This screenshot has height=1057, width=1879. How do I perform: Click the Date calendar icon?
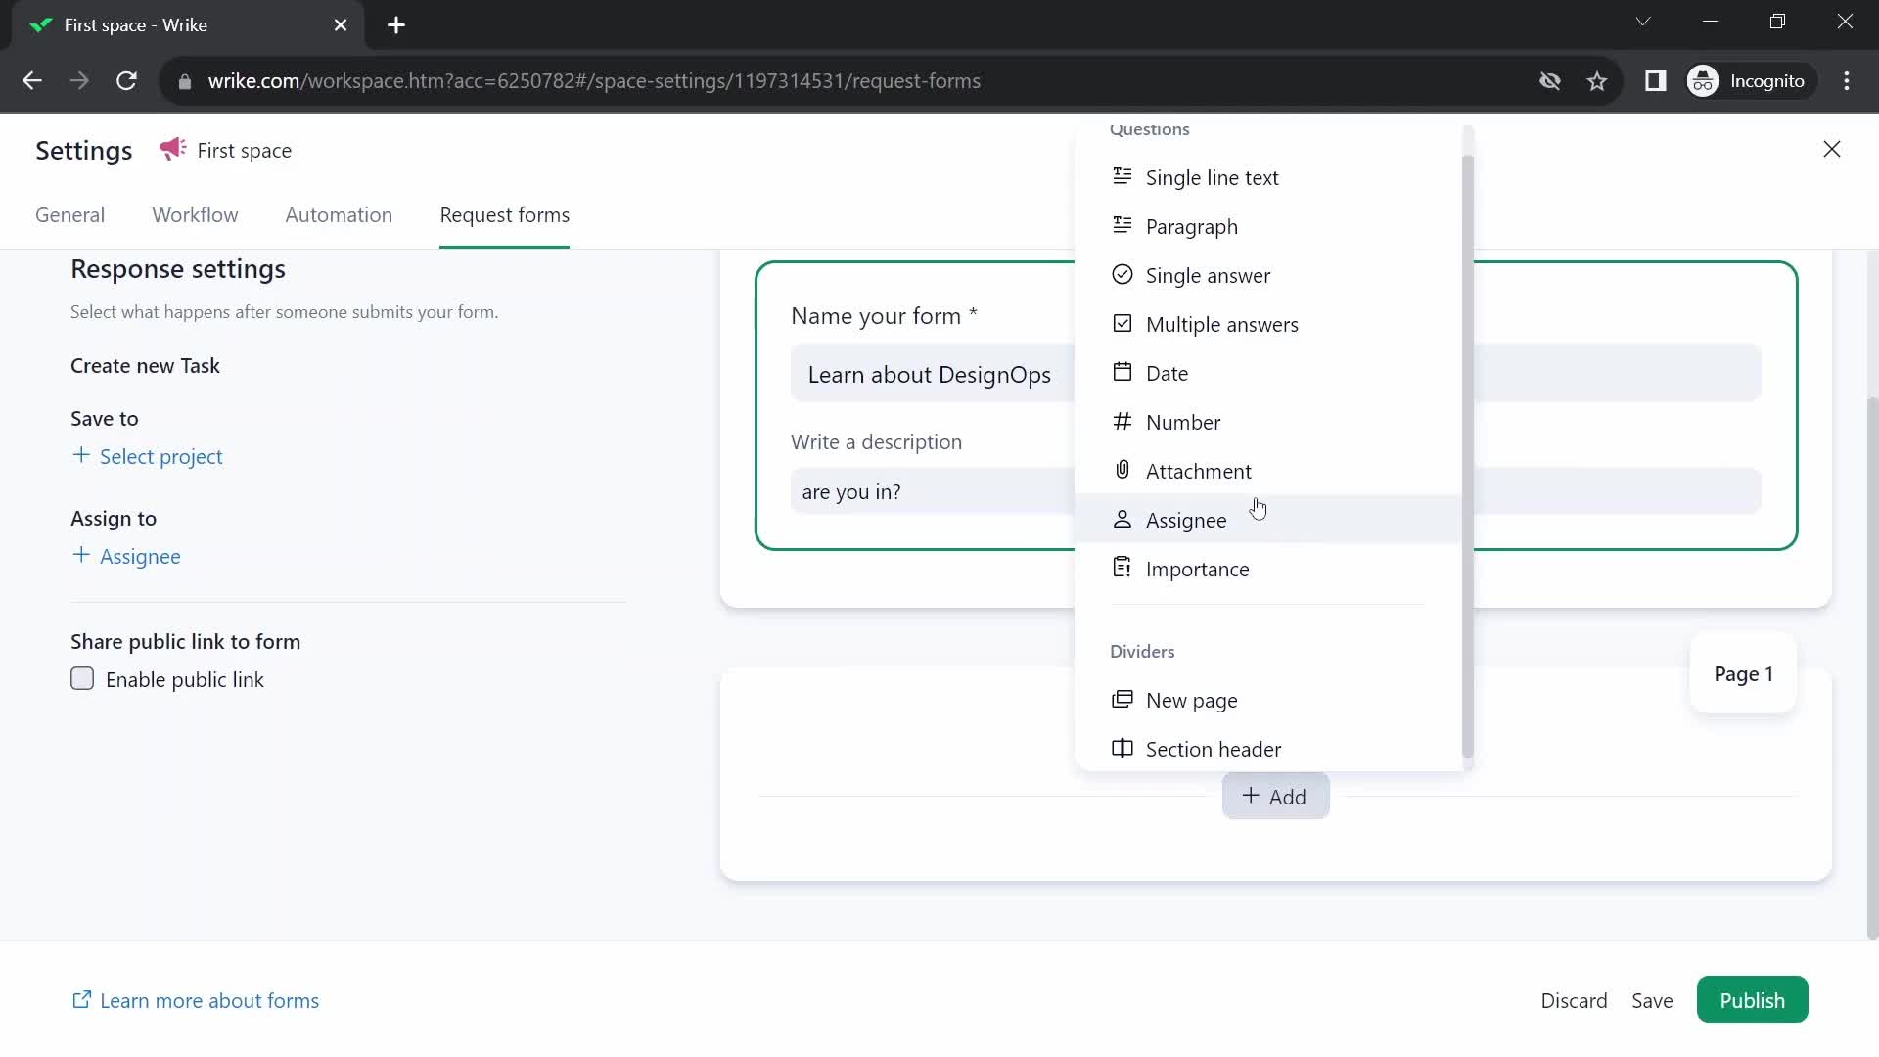pos(1123,372)
